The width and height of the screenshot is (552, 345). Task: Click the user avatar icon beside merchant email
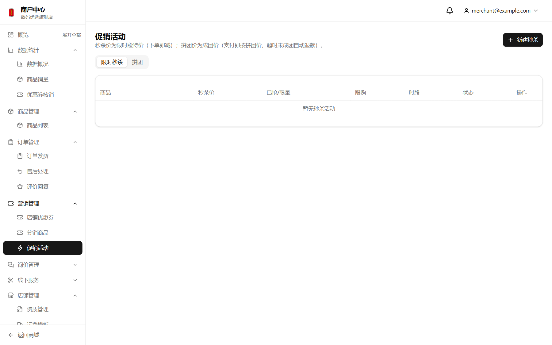(466, 11)
